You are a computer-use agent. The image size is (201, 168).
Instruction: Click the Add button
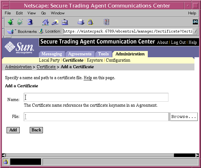(13, 130)
